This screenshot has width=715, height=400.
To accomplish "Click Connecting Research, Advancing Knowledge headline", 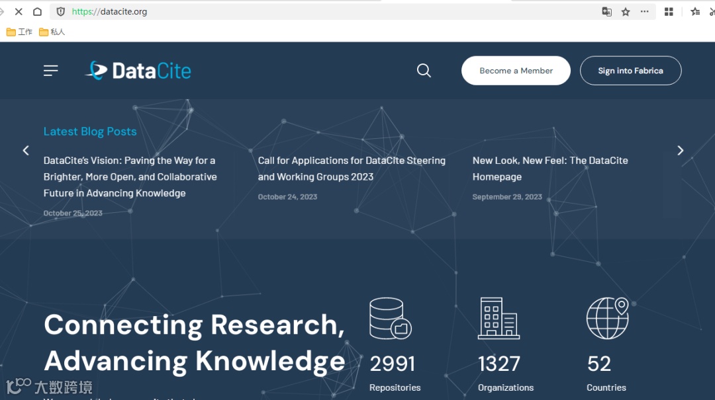I will [x=195, y=343].
